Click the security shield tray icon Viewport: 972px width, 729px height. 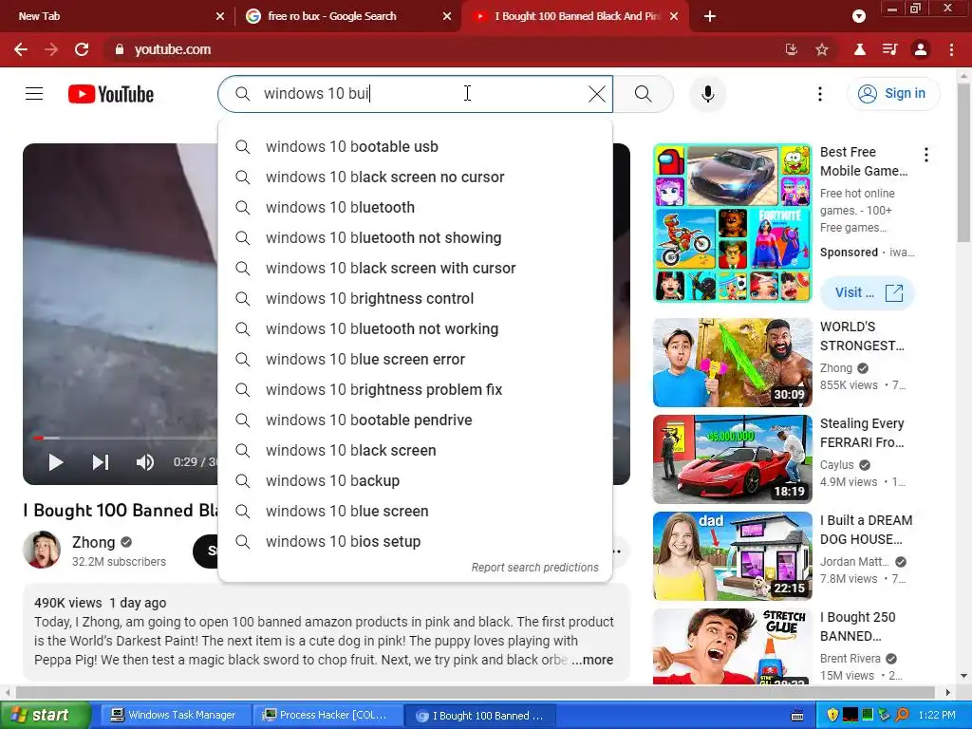coord(832,716)
